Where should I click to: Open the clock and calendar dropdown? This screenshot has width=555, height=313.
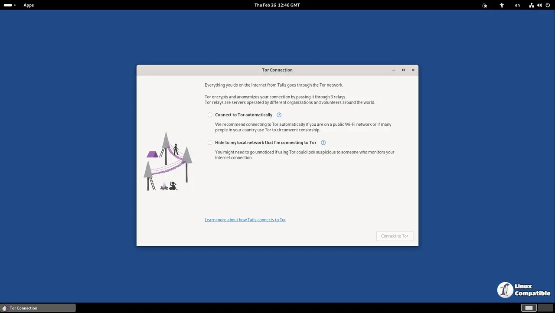tap(277, 5)
